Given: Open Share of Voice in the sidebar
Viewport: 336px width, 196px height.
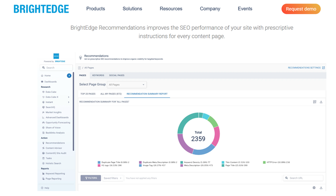Looking at the screenshot, I should pyautogui.click(x=53, y=128).
